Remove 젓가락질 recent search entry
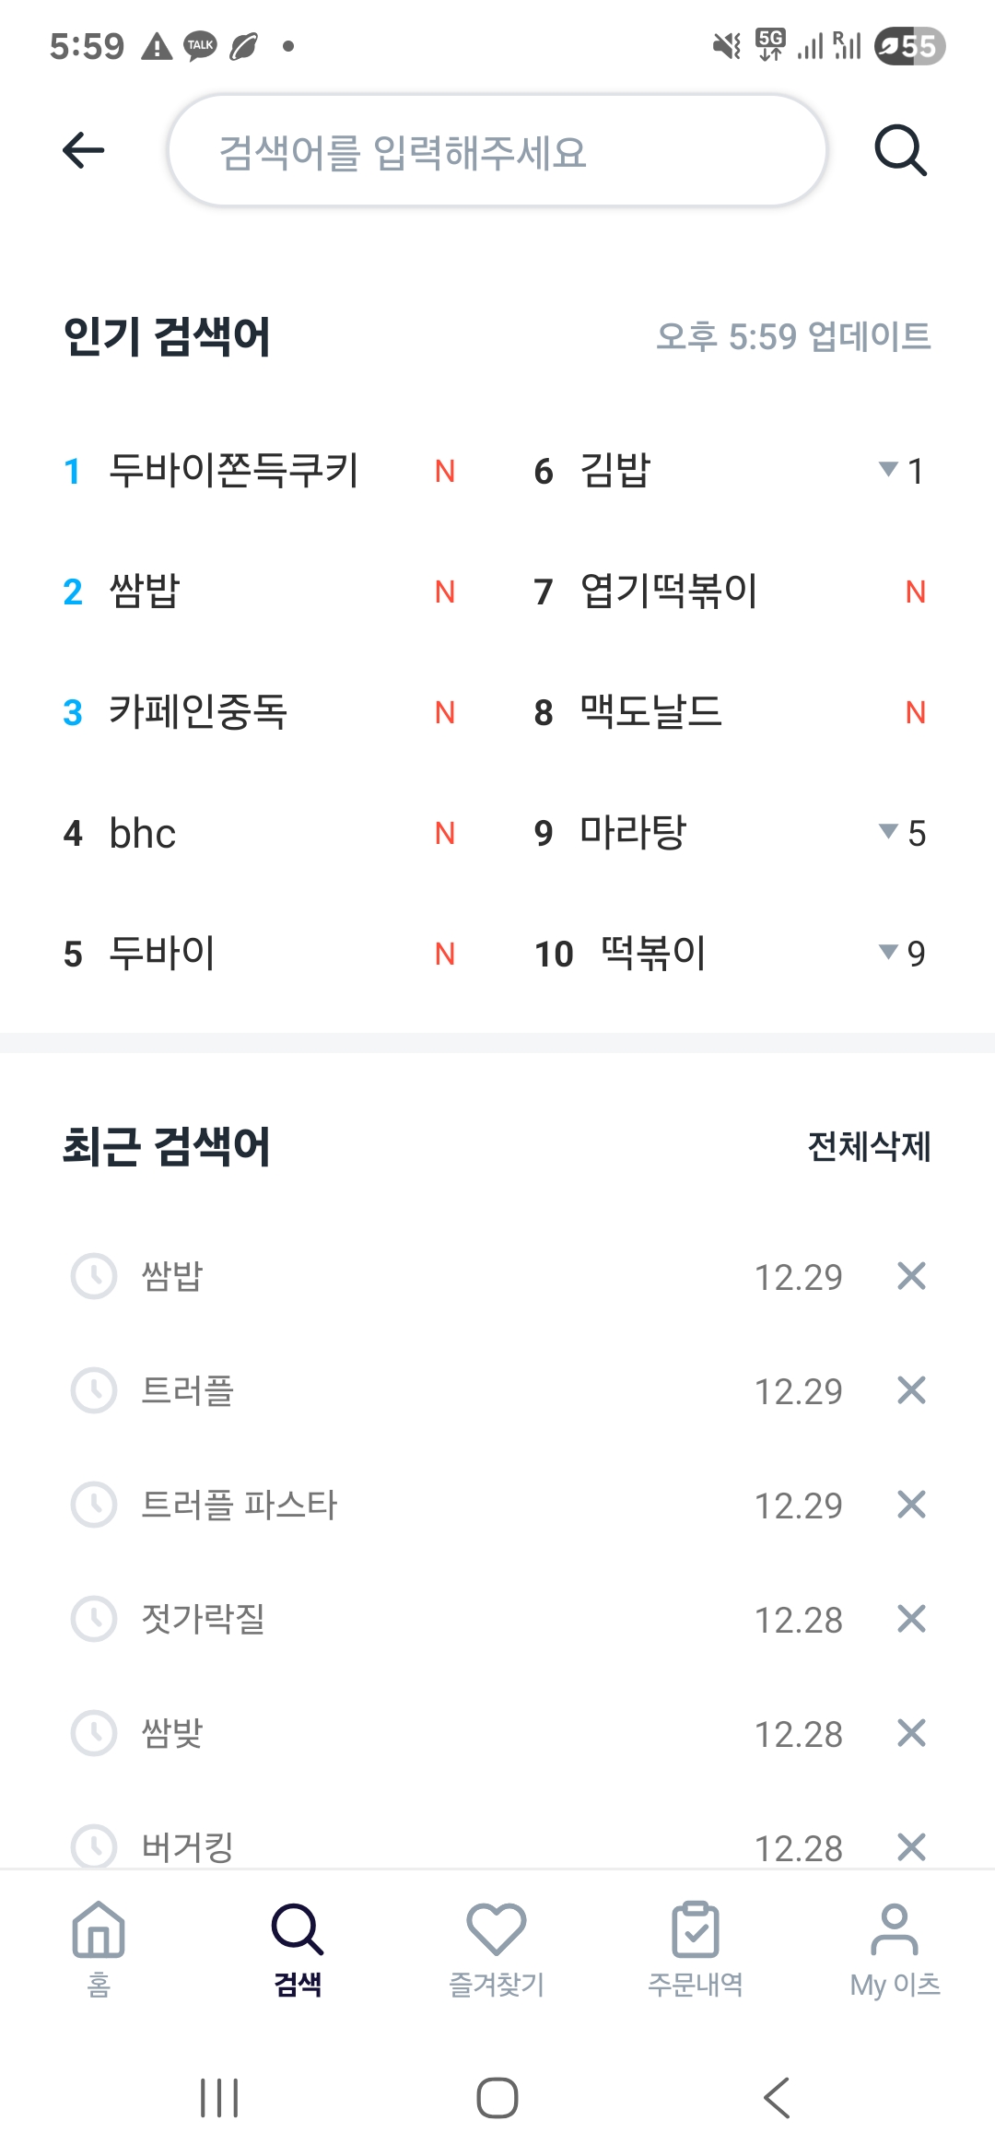Image resolution: width=995 pixels, height=2156 pixels. click(x=911, y=1619)
